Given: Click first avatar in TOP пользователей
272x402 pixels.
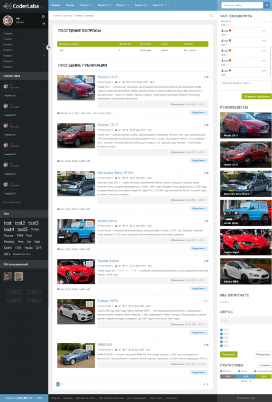Looking at the screenshot, I should point(8,276).
